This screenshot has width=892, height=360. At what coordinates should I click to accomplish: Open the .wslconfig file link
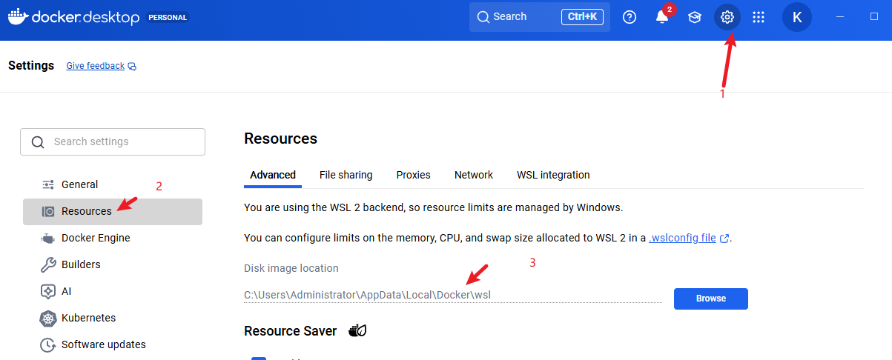point(682,238)
